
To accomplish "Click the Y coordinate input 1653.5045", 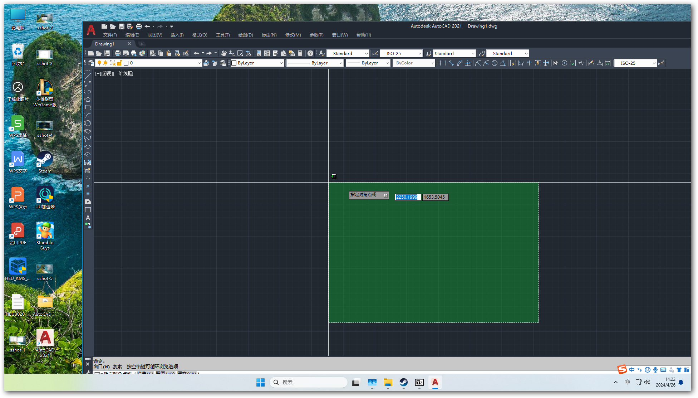I will pyautogui.click(x=435, y=197).
